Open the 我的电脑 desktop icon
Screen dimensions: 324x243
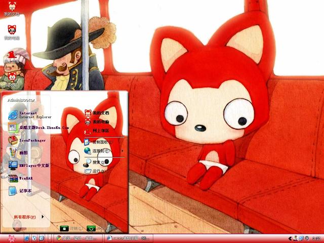12,32
